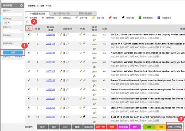Click the gray 同步 batch button
185x131 pixels.
coord(66,127)
